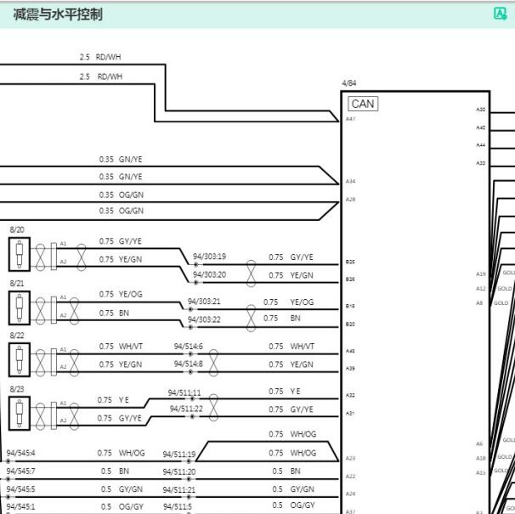Viewport: 515px width, 514px height.
Task: Click connector label 94/545:7
Action: pos(20,471)
